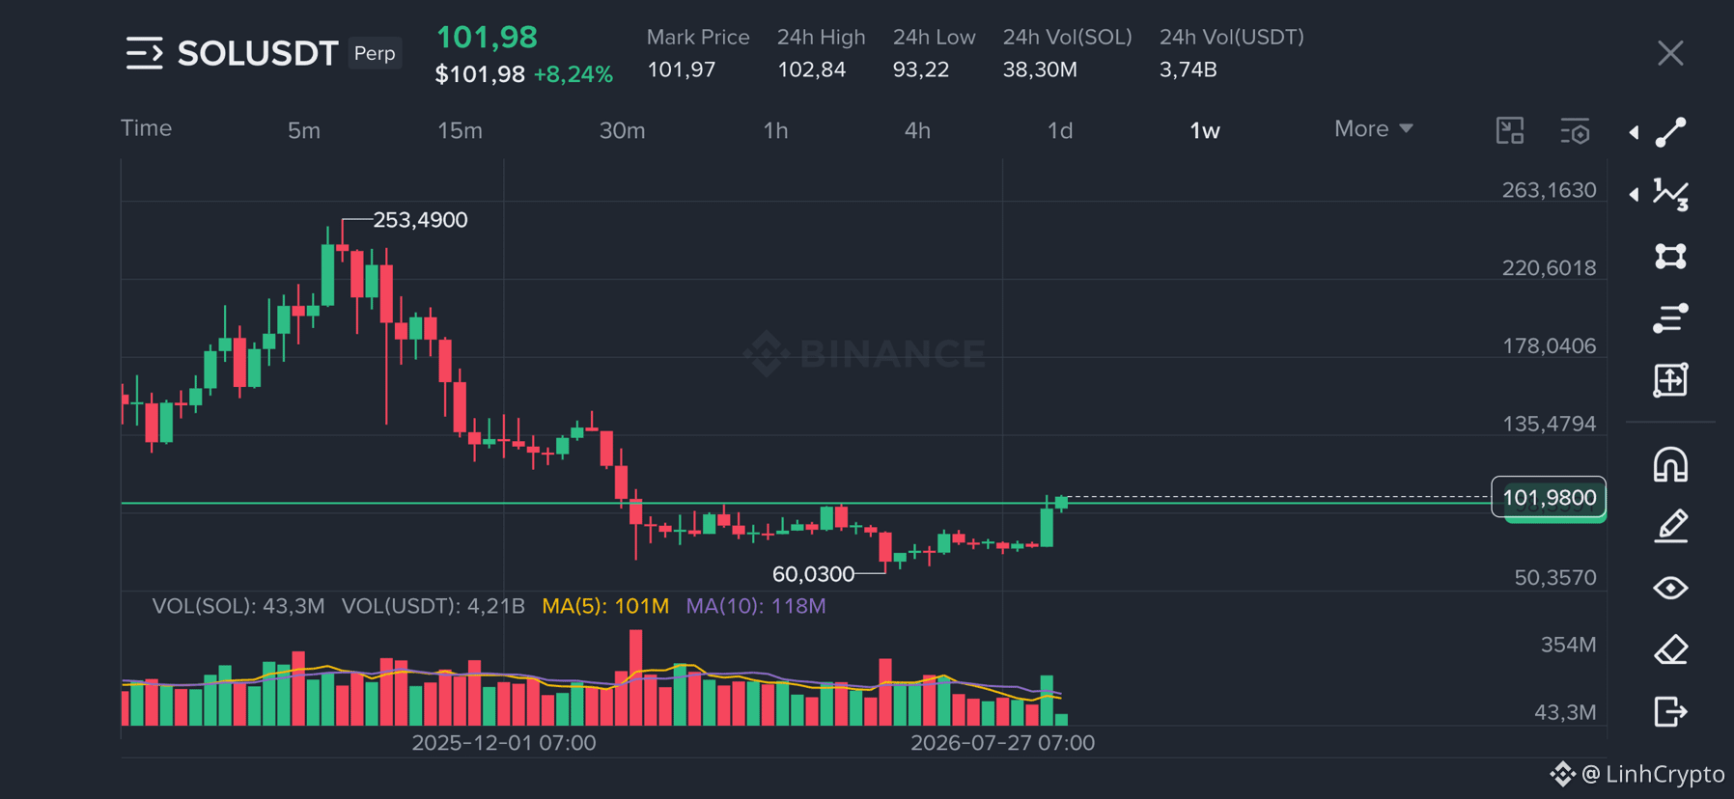1734x799 pixels.
Task: Open the SOLUSDT symbol selector
Action: pyautogui.click(x=258, y=53)
